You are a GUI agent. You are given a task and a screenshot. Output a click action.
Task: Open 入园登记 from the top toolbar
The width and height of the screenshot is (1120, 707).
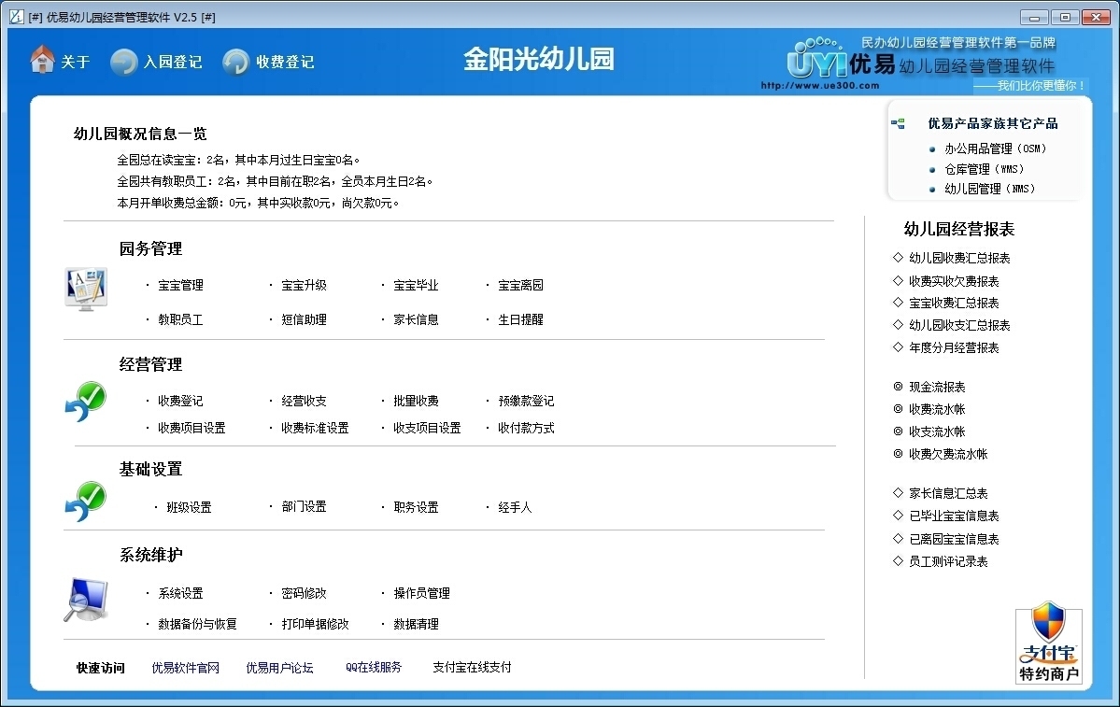[173, 63]
